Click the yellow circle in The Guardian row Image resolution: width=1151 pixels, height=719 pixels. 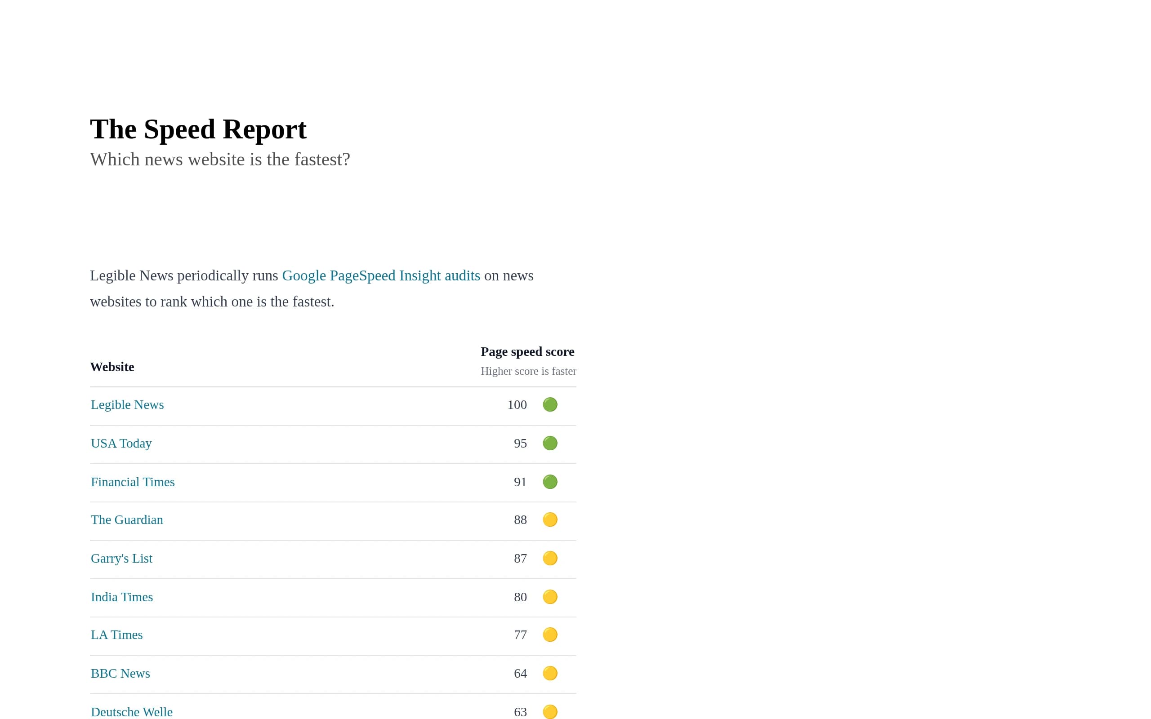point(550,520)
